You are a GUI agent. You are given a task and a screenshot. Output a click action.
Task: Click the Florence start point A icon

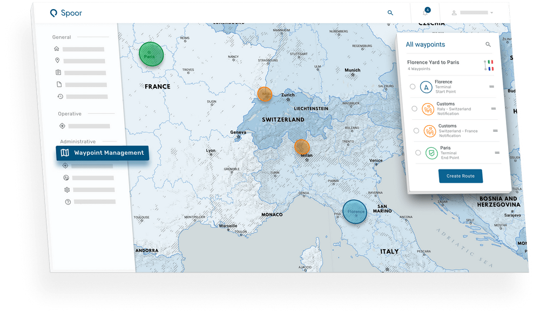tap(426, 87)
